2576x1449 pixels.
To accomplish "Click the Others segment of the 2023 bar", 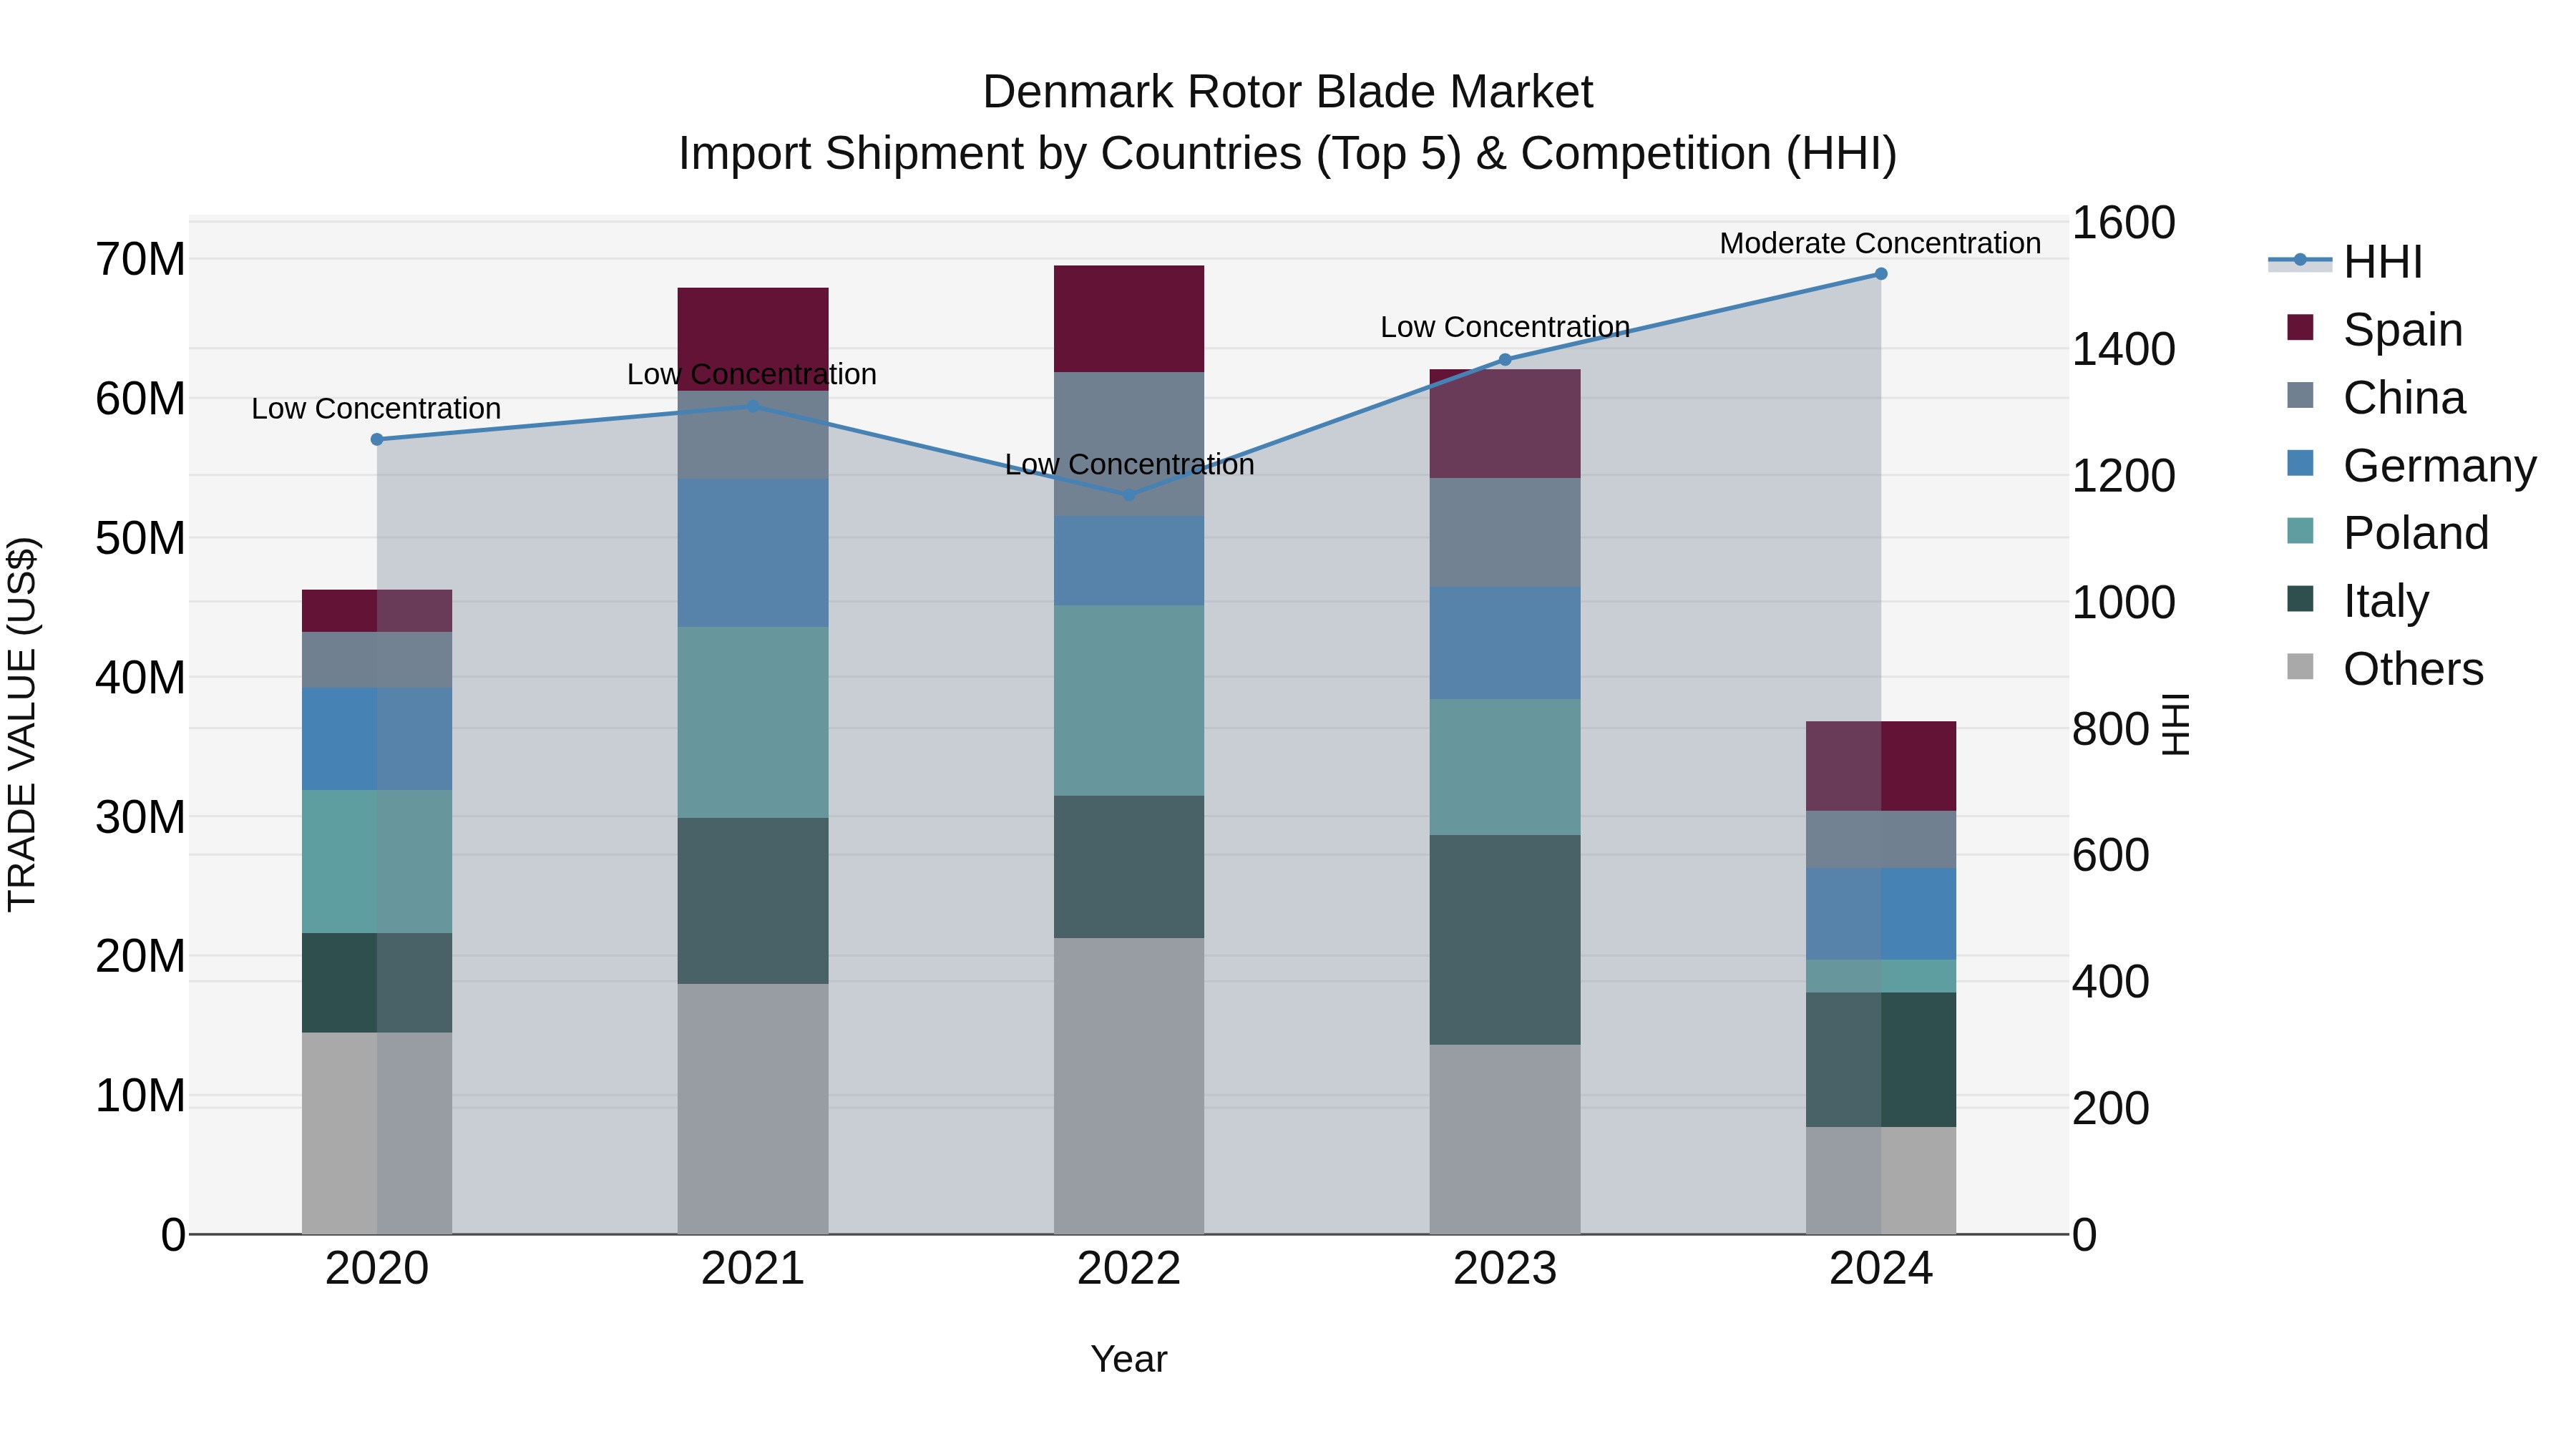I will point(1505,1140).
